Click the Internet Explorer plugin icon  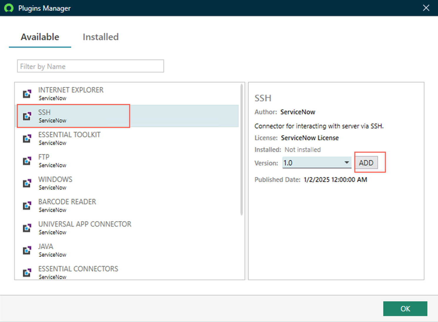pos(27,94)
